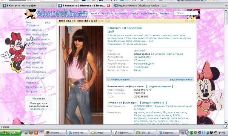
Task: Click interest link 'музыка'
Action: 139,113
